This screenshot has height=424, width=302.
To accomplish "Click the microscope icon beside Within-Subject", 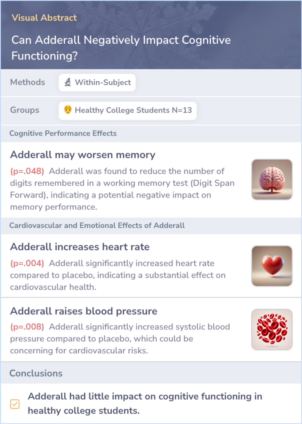I will coord(68,82).
